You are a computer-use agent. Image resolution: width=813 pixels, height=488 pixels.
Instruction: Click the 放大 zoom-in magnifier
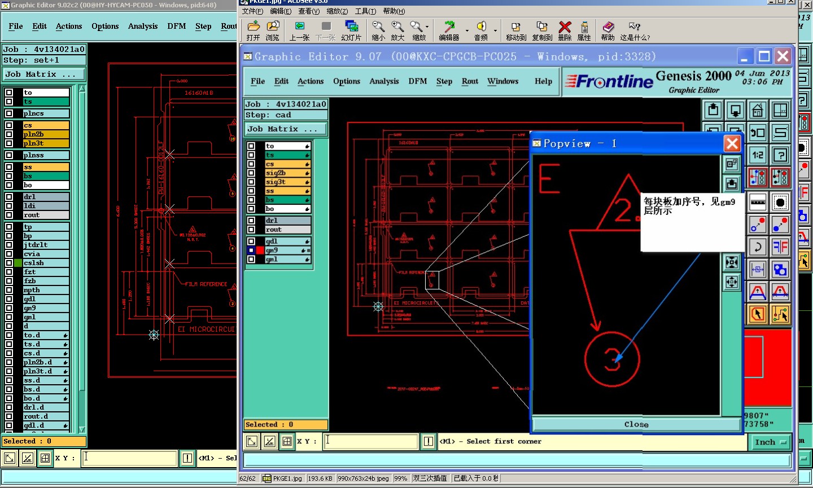pos(397,30)
